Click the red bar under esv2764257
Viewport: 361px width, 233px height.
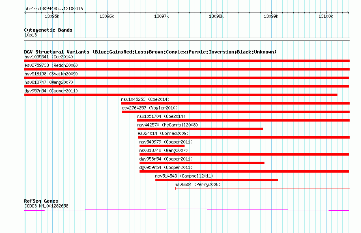pyautogui.click(x=236, y=112)
